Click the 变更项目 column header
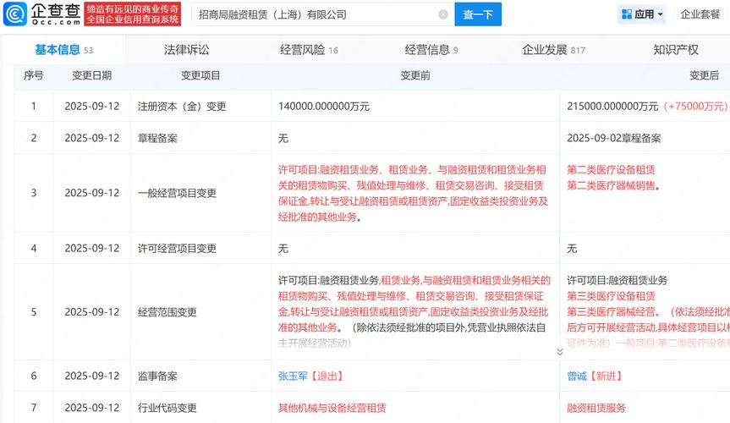The height and width of the screenshot is (423, 730). 178,75
